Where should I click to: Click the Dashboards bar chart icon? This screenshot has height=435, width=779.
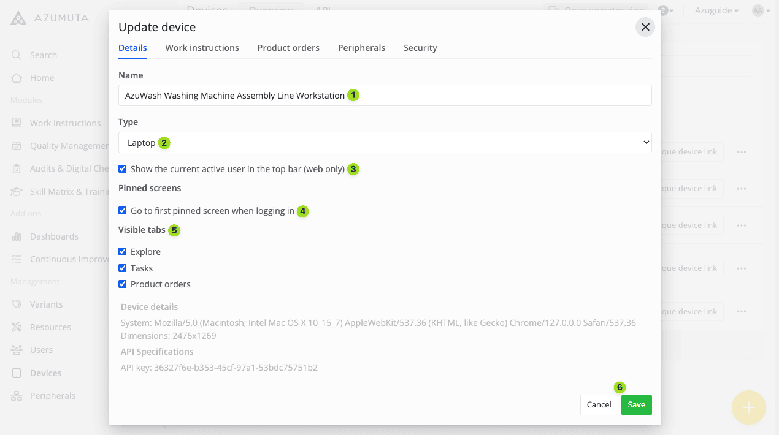17,236
